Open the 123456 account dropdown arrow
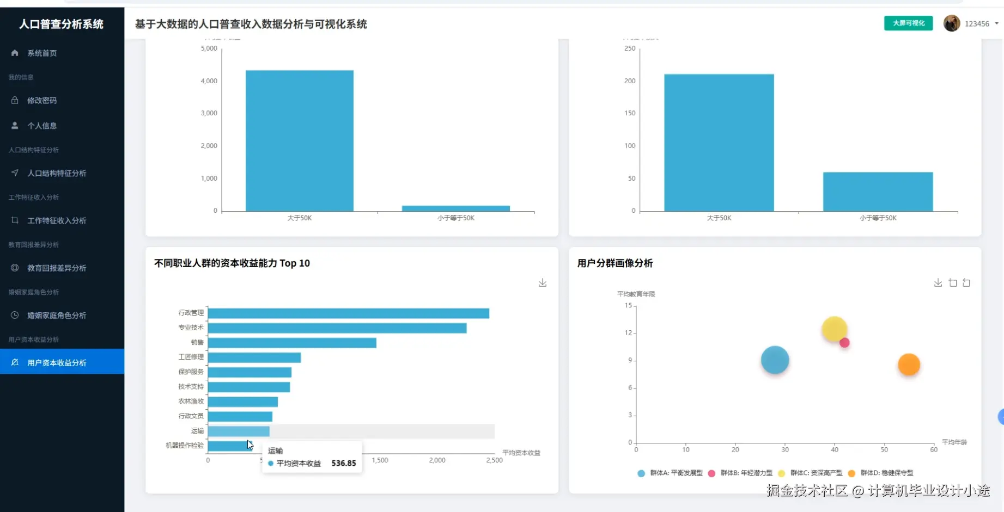Image resolution: width=1004 pixels, height=512 pixels. [x=996, y=23]
